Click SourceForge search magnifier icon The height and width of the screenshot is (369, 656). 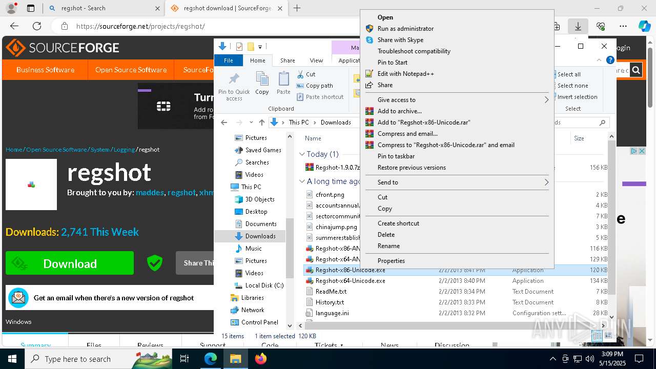[x=636, y=70]
